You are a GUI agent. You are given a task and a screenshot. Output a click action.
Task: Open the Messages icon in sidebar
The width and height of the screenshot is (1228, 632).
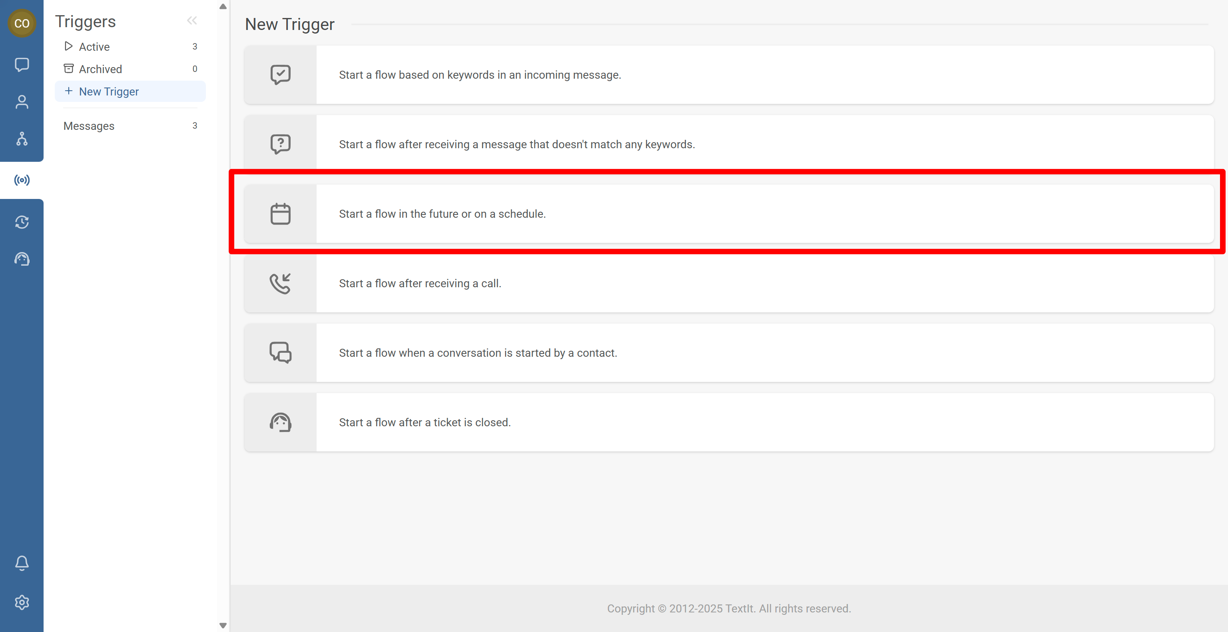(x=22, y=64)
